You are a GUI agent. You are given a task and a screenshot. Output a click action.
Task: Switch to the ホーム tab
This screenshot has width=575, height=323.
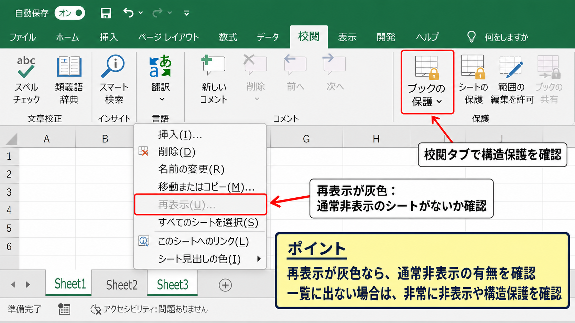click(67, 37)
